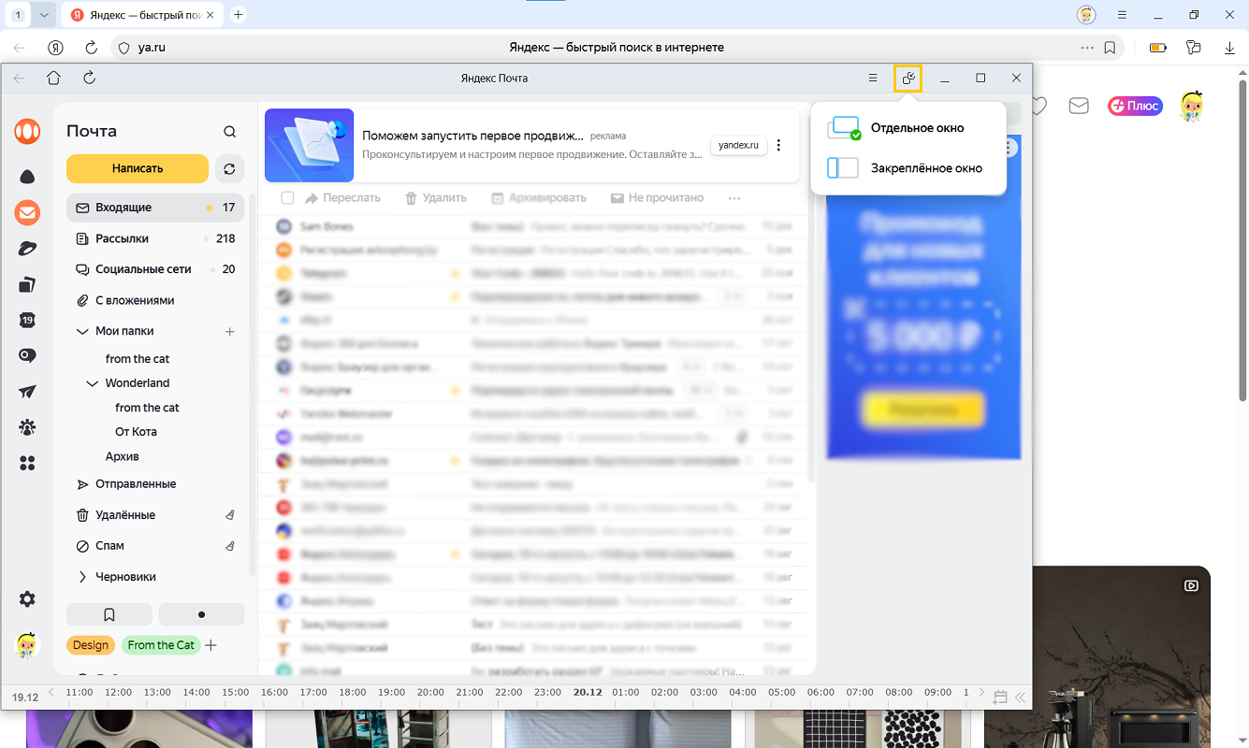Viewport: 1249px width, 748px height.
Task: Open the Рассылки category
Action: click(122, 238)
